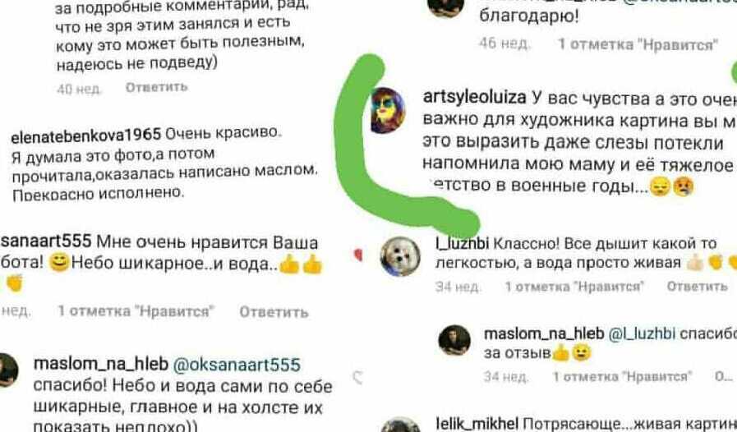The width and height of the screenshot is (737, 432).
Task: Open the lelik_mikhel username link
Action: tap(477, 424)
